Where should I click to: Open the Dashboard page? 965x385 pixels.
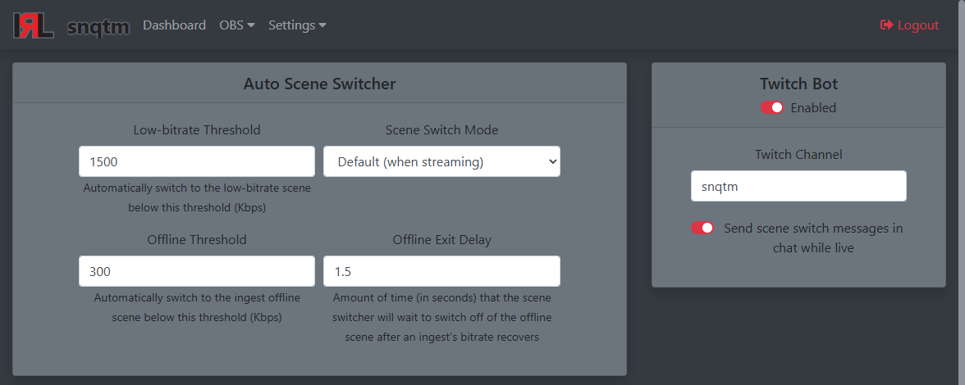[x=174, y=25]
